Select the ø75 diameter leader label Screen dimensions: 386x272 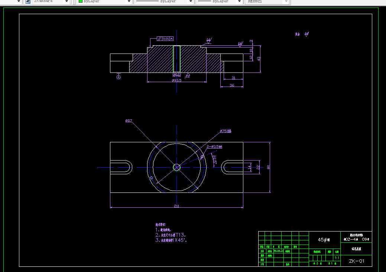225,131
